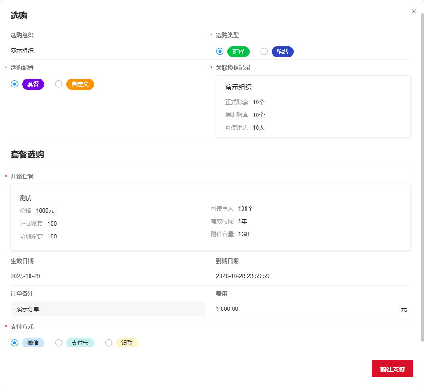
Task: Click the blue 续费 tag label
Action: (x=283, y=51)
